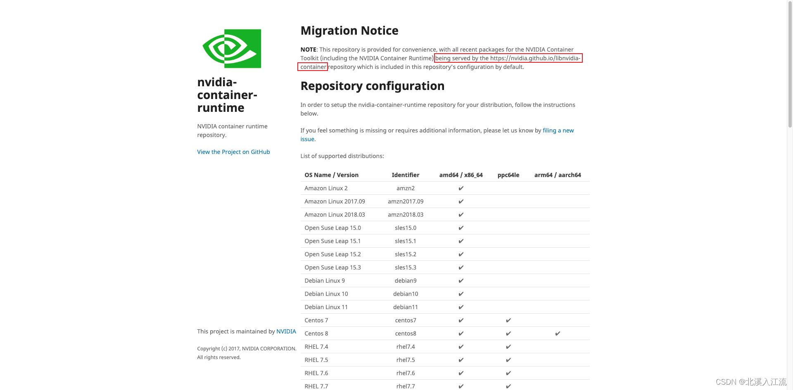This screenshot has width=793, height=390.
Task: Select the 'debian9' identifier cell
Action: point(406,281)
